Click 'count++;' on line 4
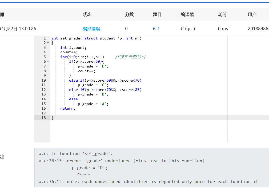The width and height of the screenshot is (269, 191). click(69, 52)
